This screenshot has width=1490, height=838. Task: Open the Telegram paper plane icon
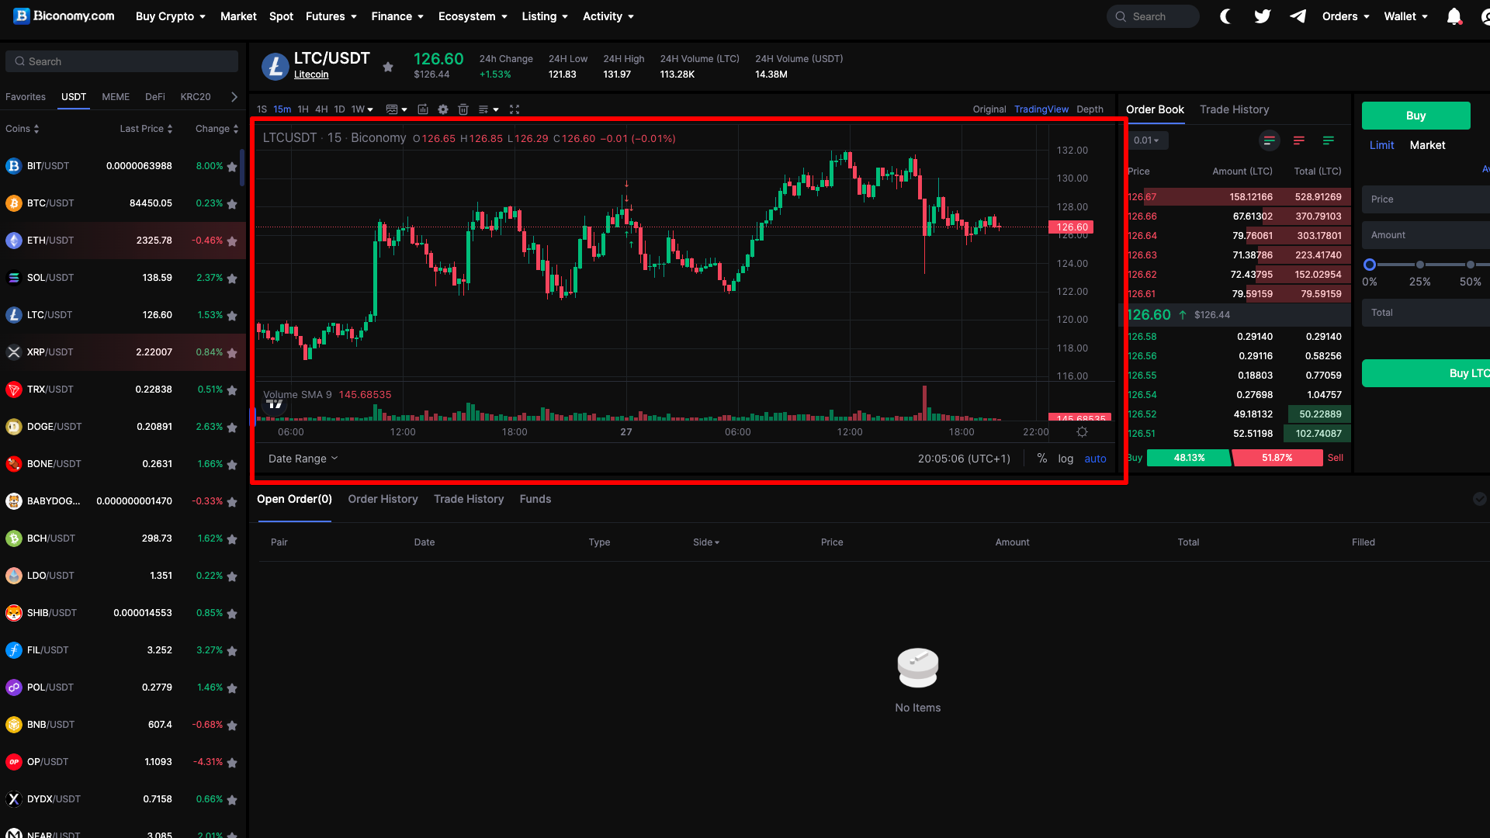[x=1298, y=16]
